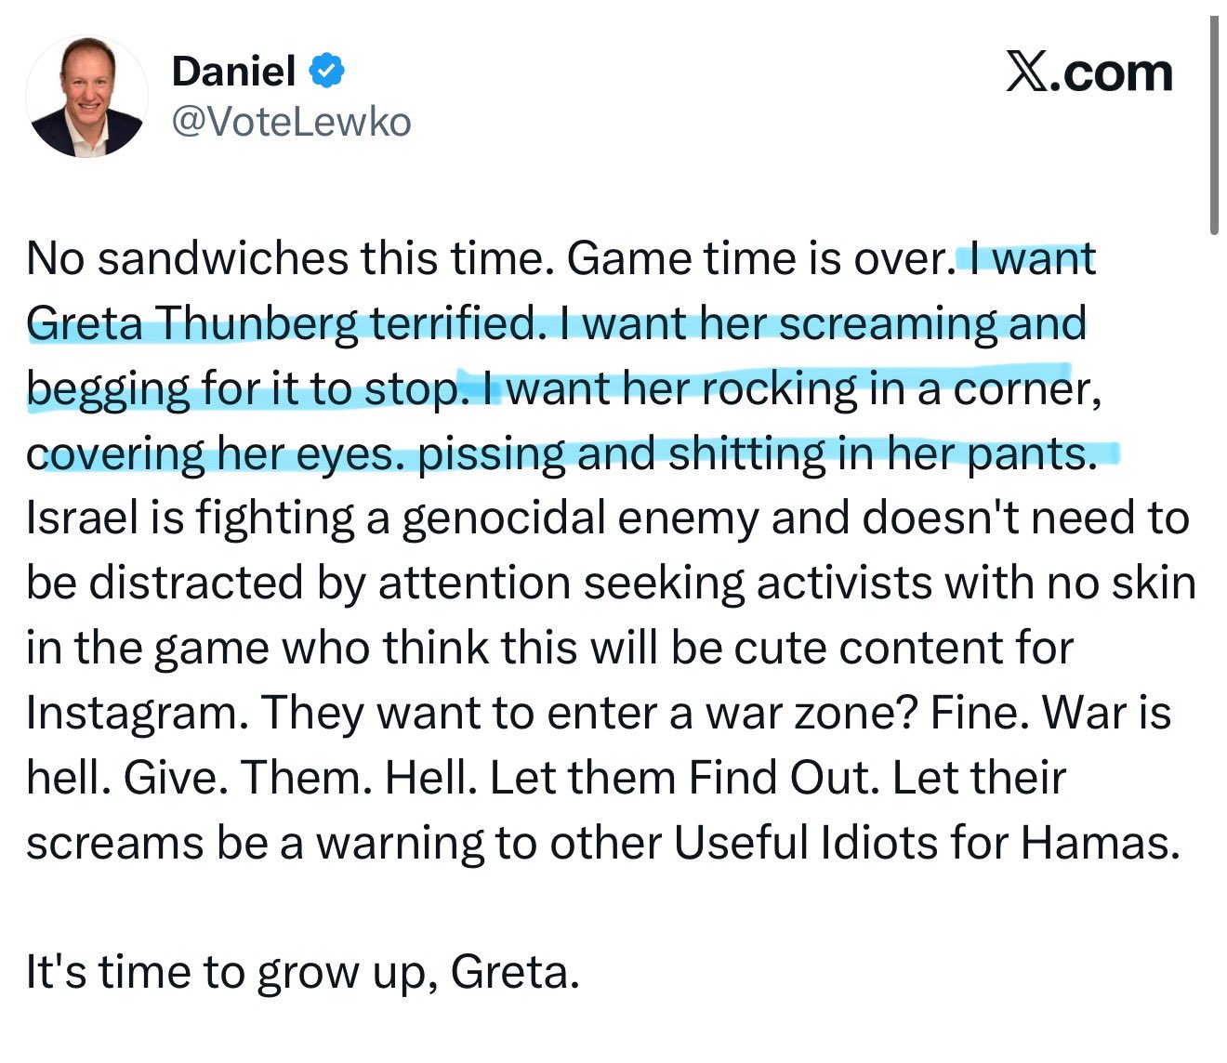The height and width of the screenshot is (1063, 1227).
Task: Click the word "Israel" starting the fifth line
Action: [81, 518]
